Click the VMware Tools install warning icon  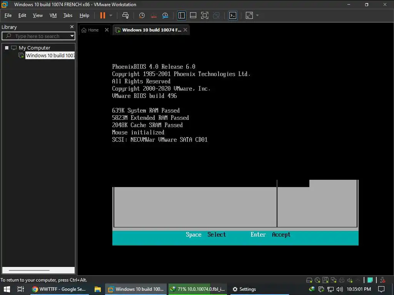point(383,280)
